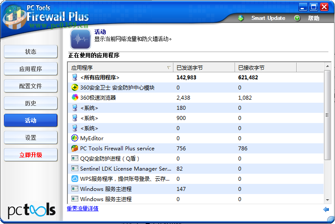
Task: Click the blue back arrow icon
Action: [x=326, y=209]
